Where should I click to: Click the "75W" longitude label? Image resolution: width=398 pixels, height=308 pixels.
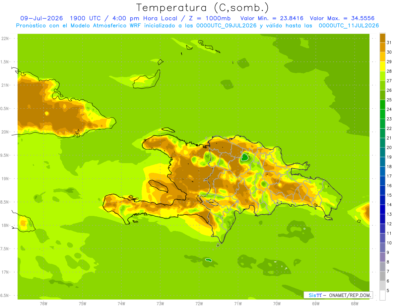pos(83,304)
